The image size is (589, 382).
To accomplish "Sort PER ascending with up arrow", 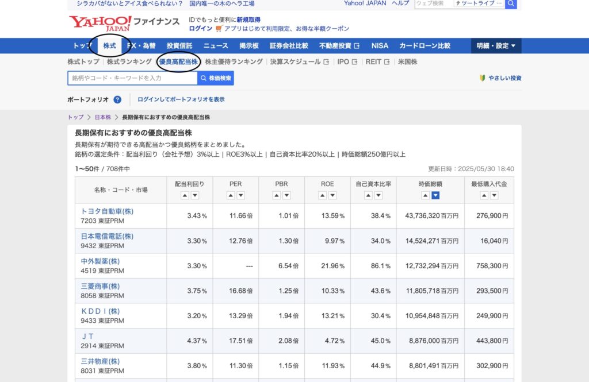I will (x=231, y=195).
